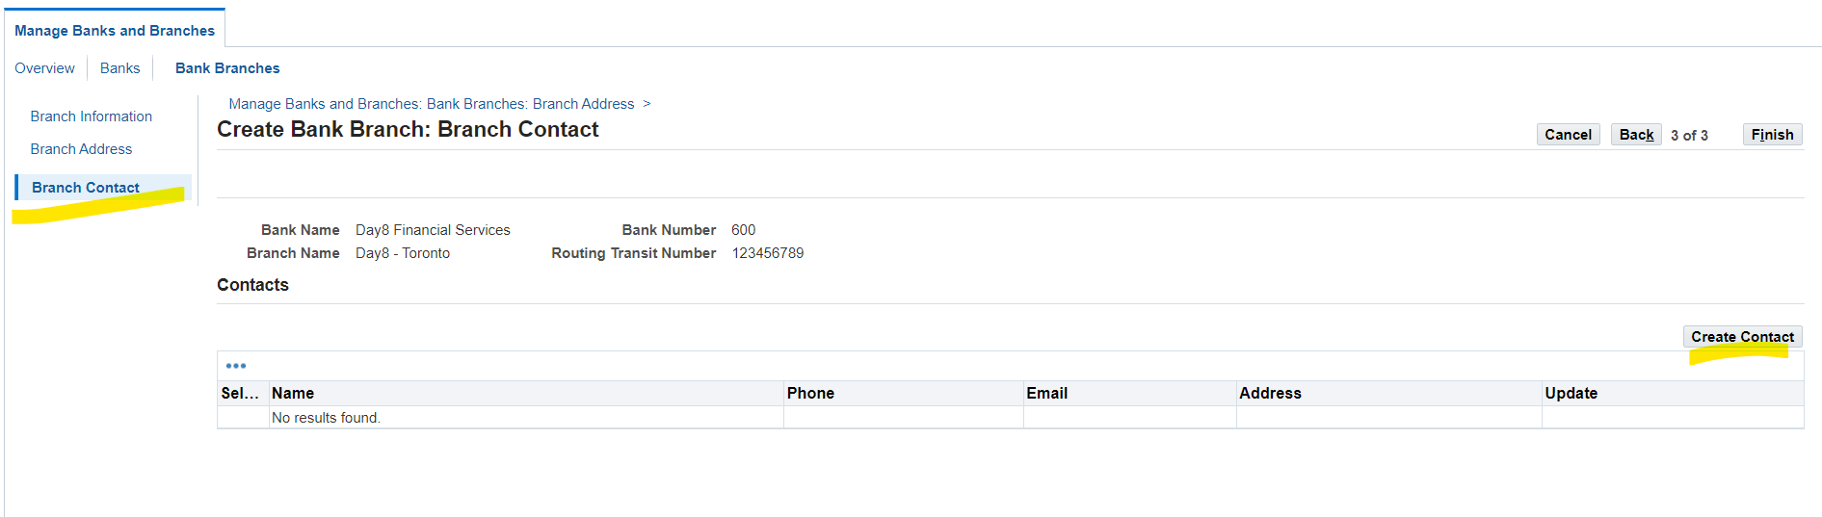Follow the Branch Address breadcrumb link

point(432,104)
